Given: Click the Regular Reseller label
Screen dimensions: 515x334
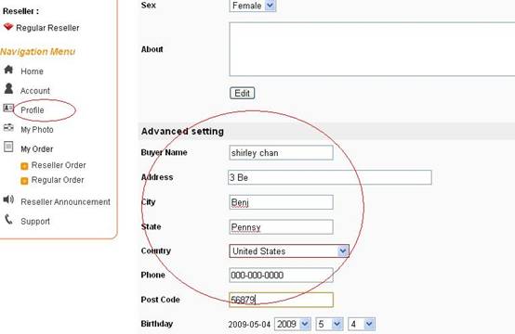Looking at the screenshot, I should (x=47, y=28).
